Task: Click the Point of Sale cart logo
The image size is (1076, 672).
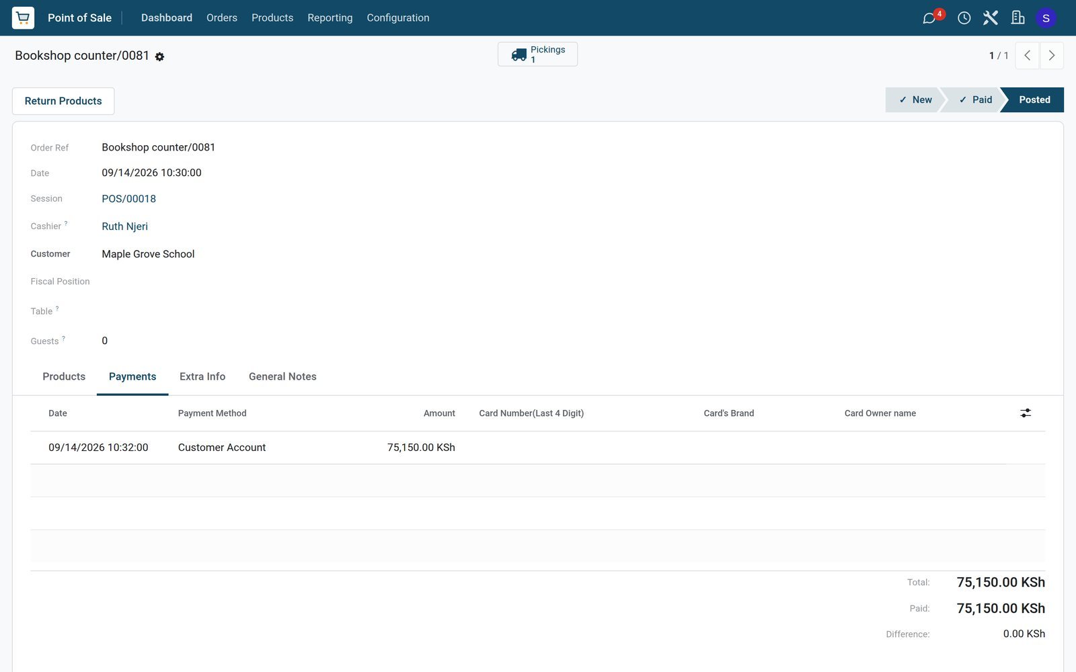Action: (23, 17)
